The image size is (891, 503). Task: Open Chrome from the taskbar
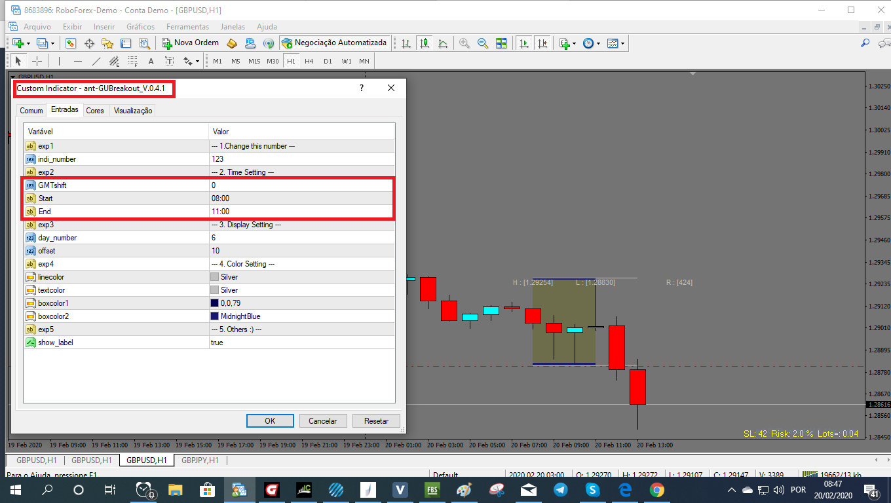(657, 490)
